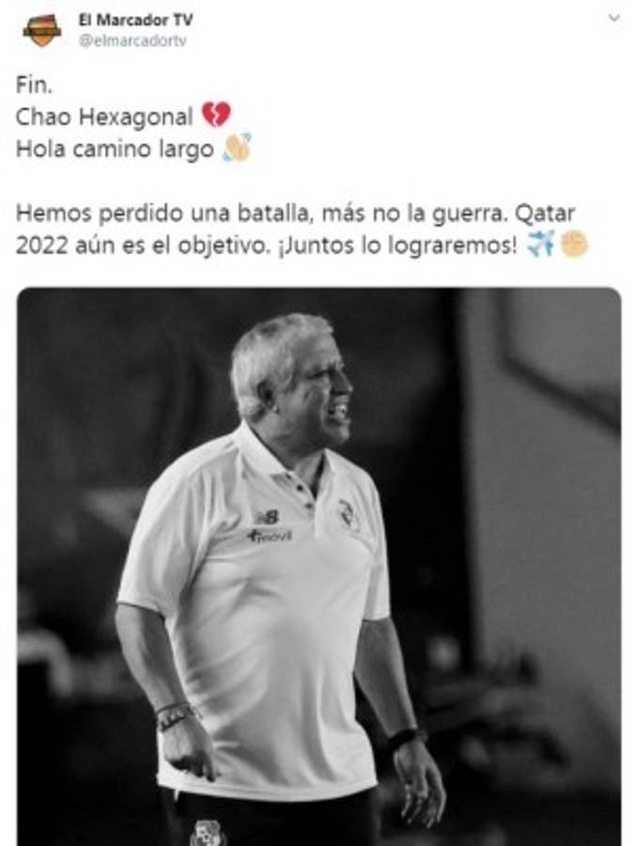
Task: Click the +movil sponsor logo on shirt
Action: (x=270, y=536)
